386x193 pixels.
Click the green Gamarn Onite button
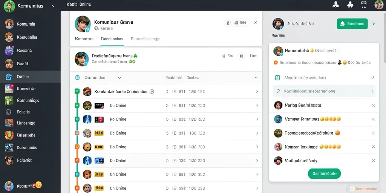click(x=324, y=173)
